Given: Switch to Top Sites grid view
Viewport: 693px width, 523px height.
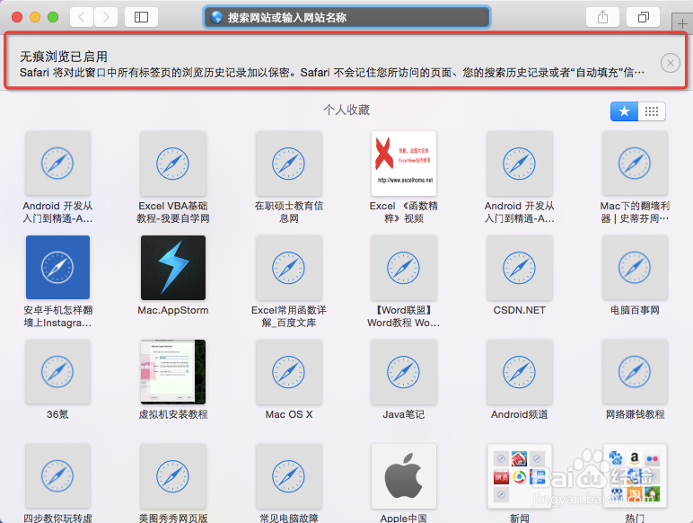Looking at the screenshot, I should (652, 111).
